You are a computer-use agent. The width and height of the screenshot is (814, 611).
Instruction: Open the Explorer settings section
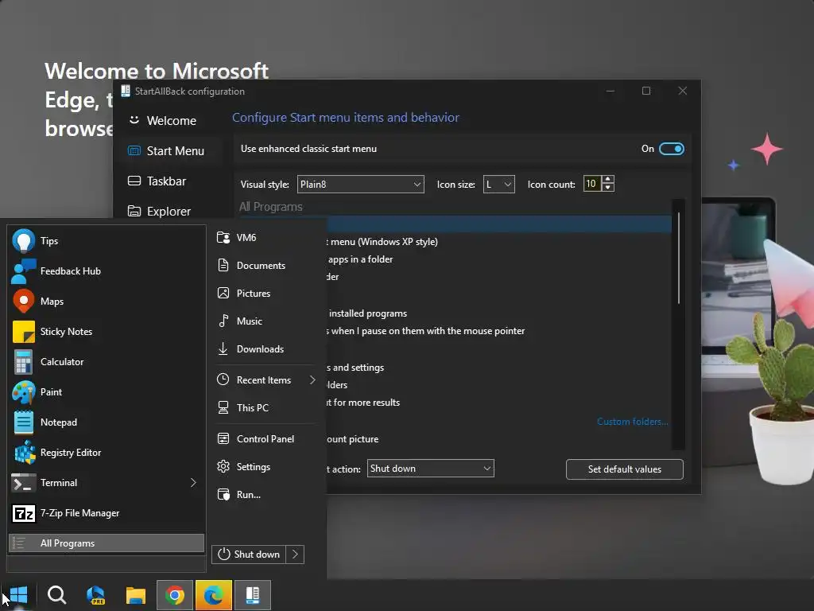170,212
